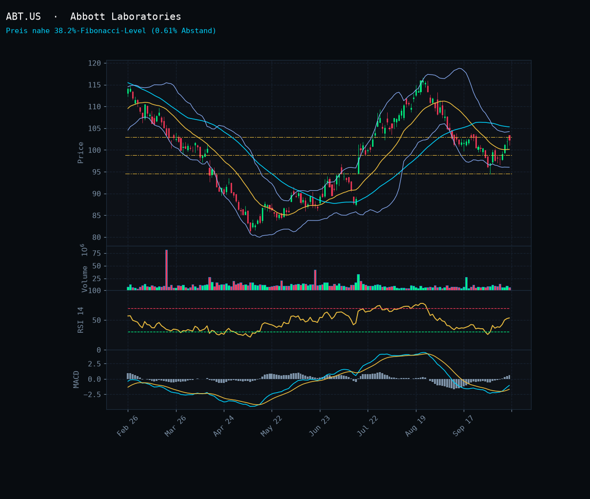Click the 25 tick on the Volume axis
Screen dimensions: 590x499
[x=97, y=279]
